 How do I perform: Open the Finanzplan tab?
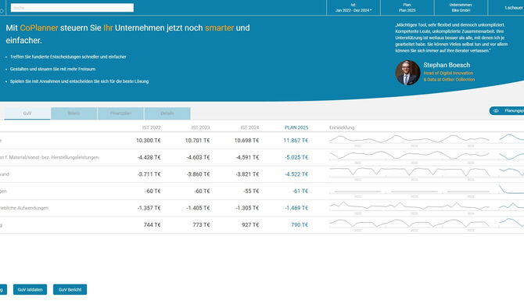pos(120,113)
